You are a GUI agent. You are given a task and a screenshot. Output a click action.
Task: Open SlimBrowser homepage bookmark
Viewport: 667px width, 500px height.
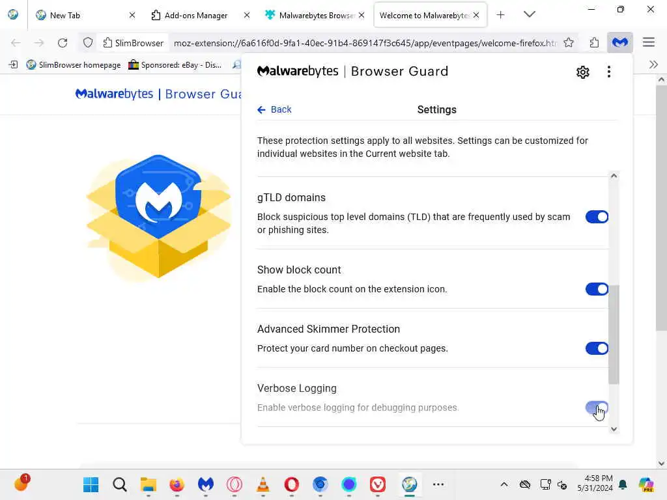(74, 64)
